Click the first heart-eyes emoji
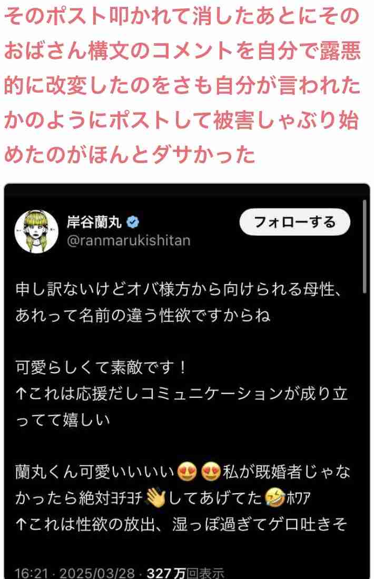Viewport: 374px width, 579px height. point(187,472)
